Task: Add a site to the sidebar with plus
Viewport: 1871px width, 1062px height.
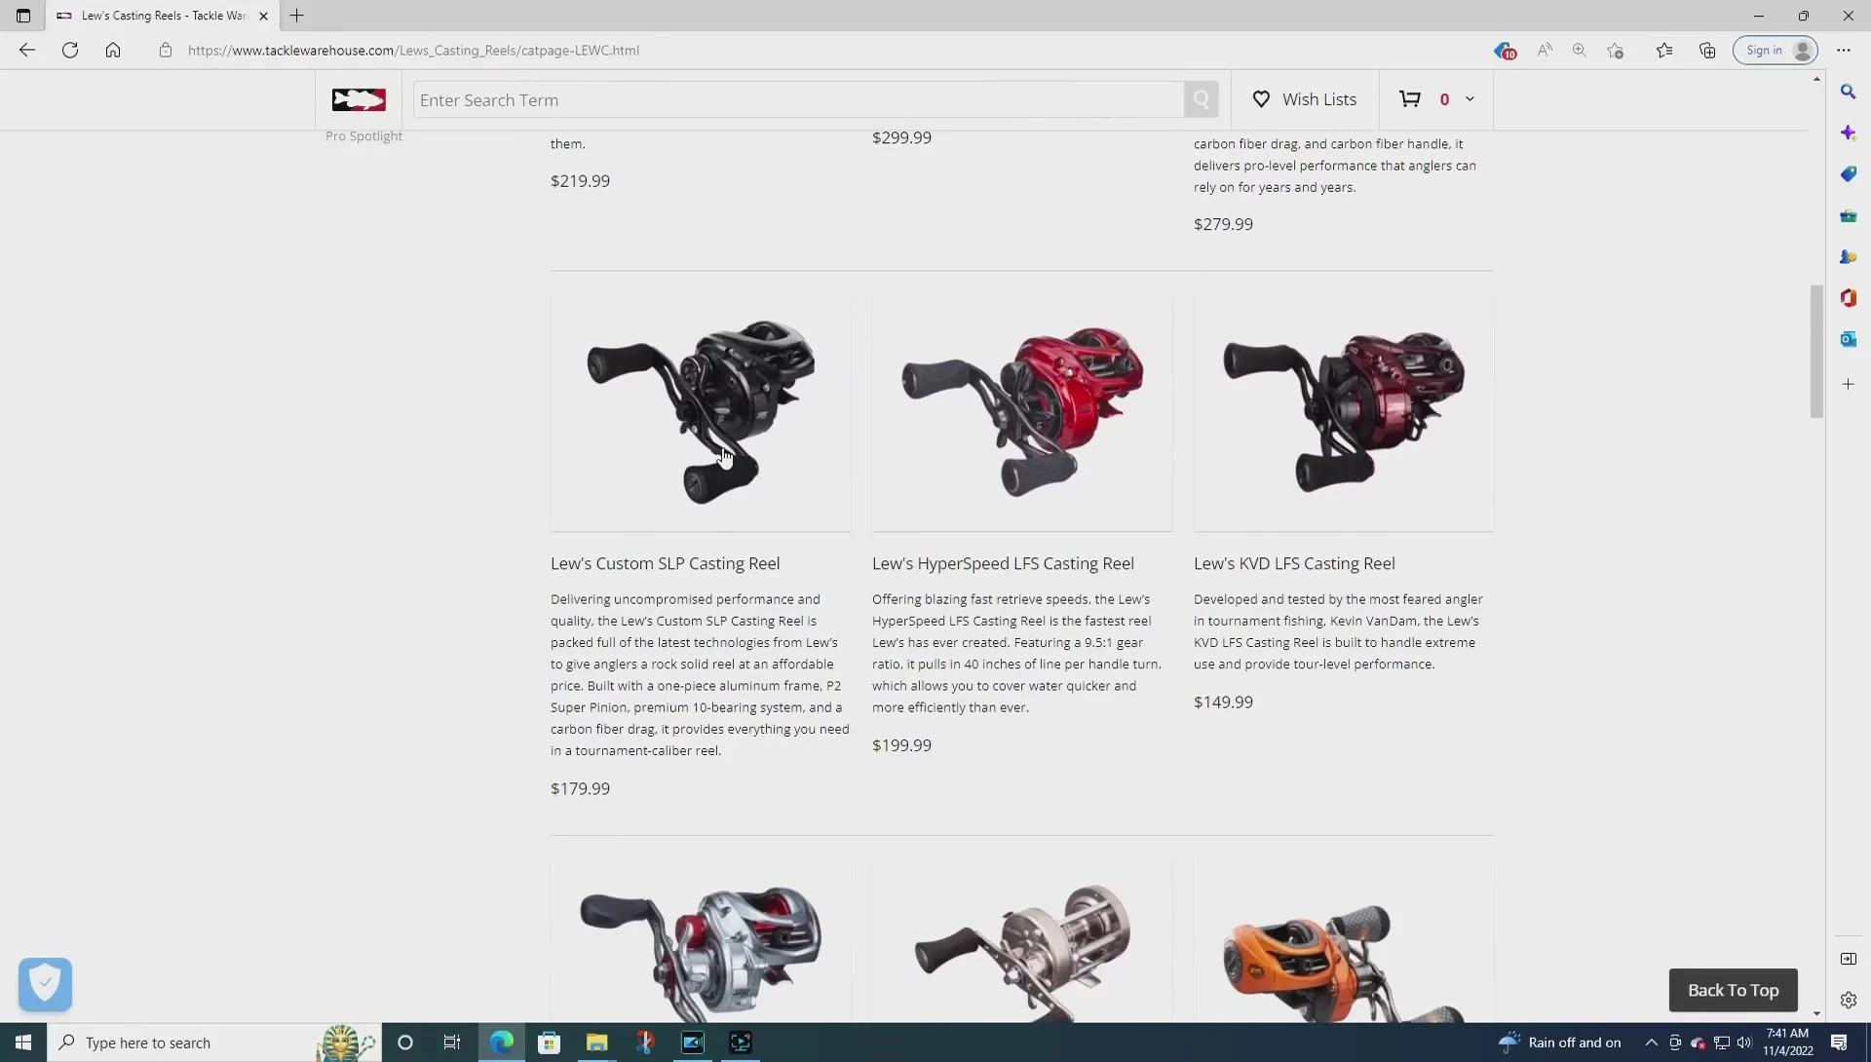Action: (x=1849, y=384)
